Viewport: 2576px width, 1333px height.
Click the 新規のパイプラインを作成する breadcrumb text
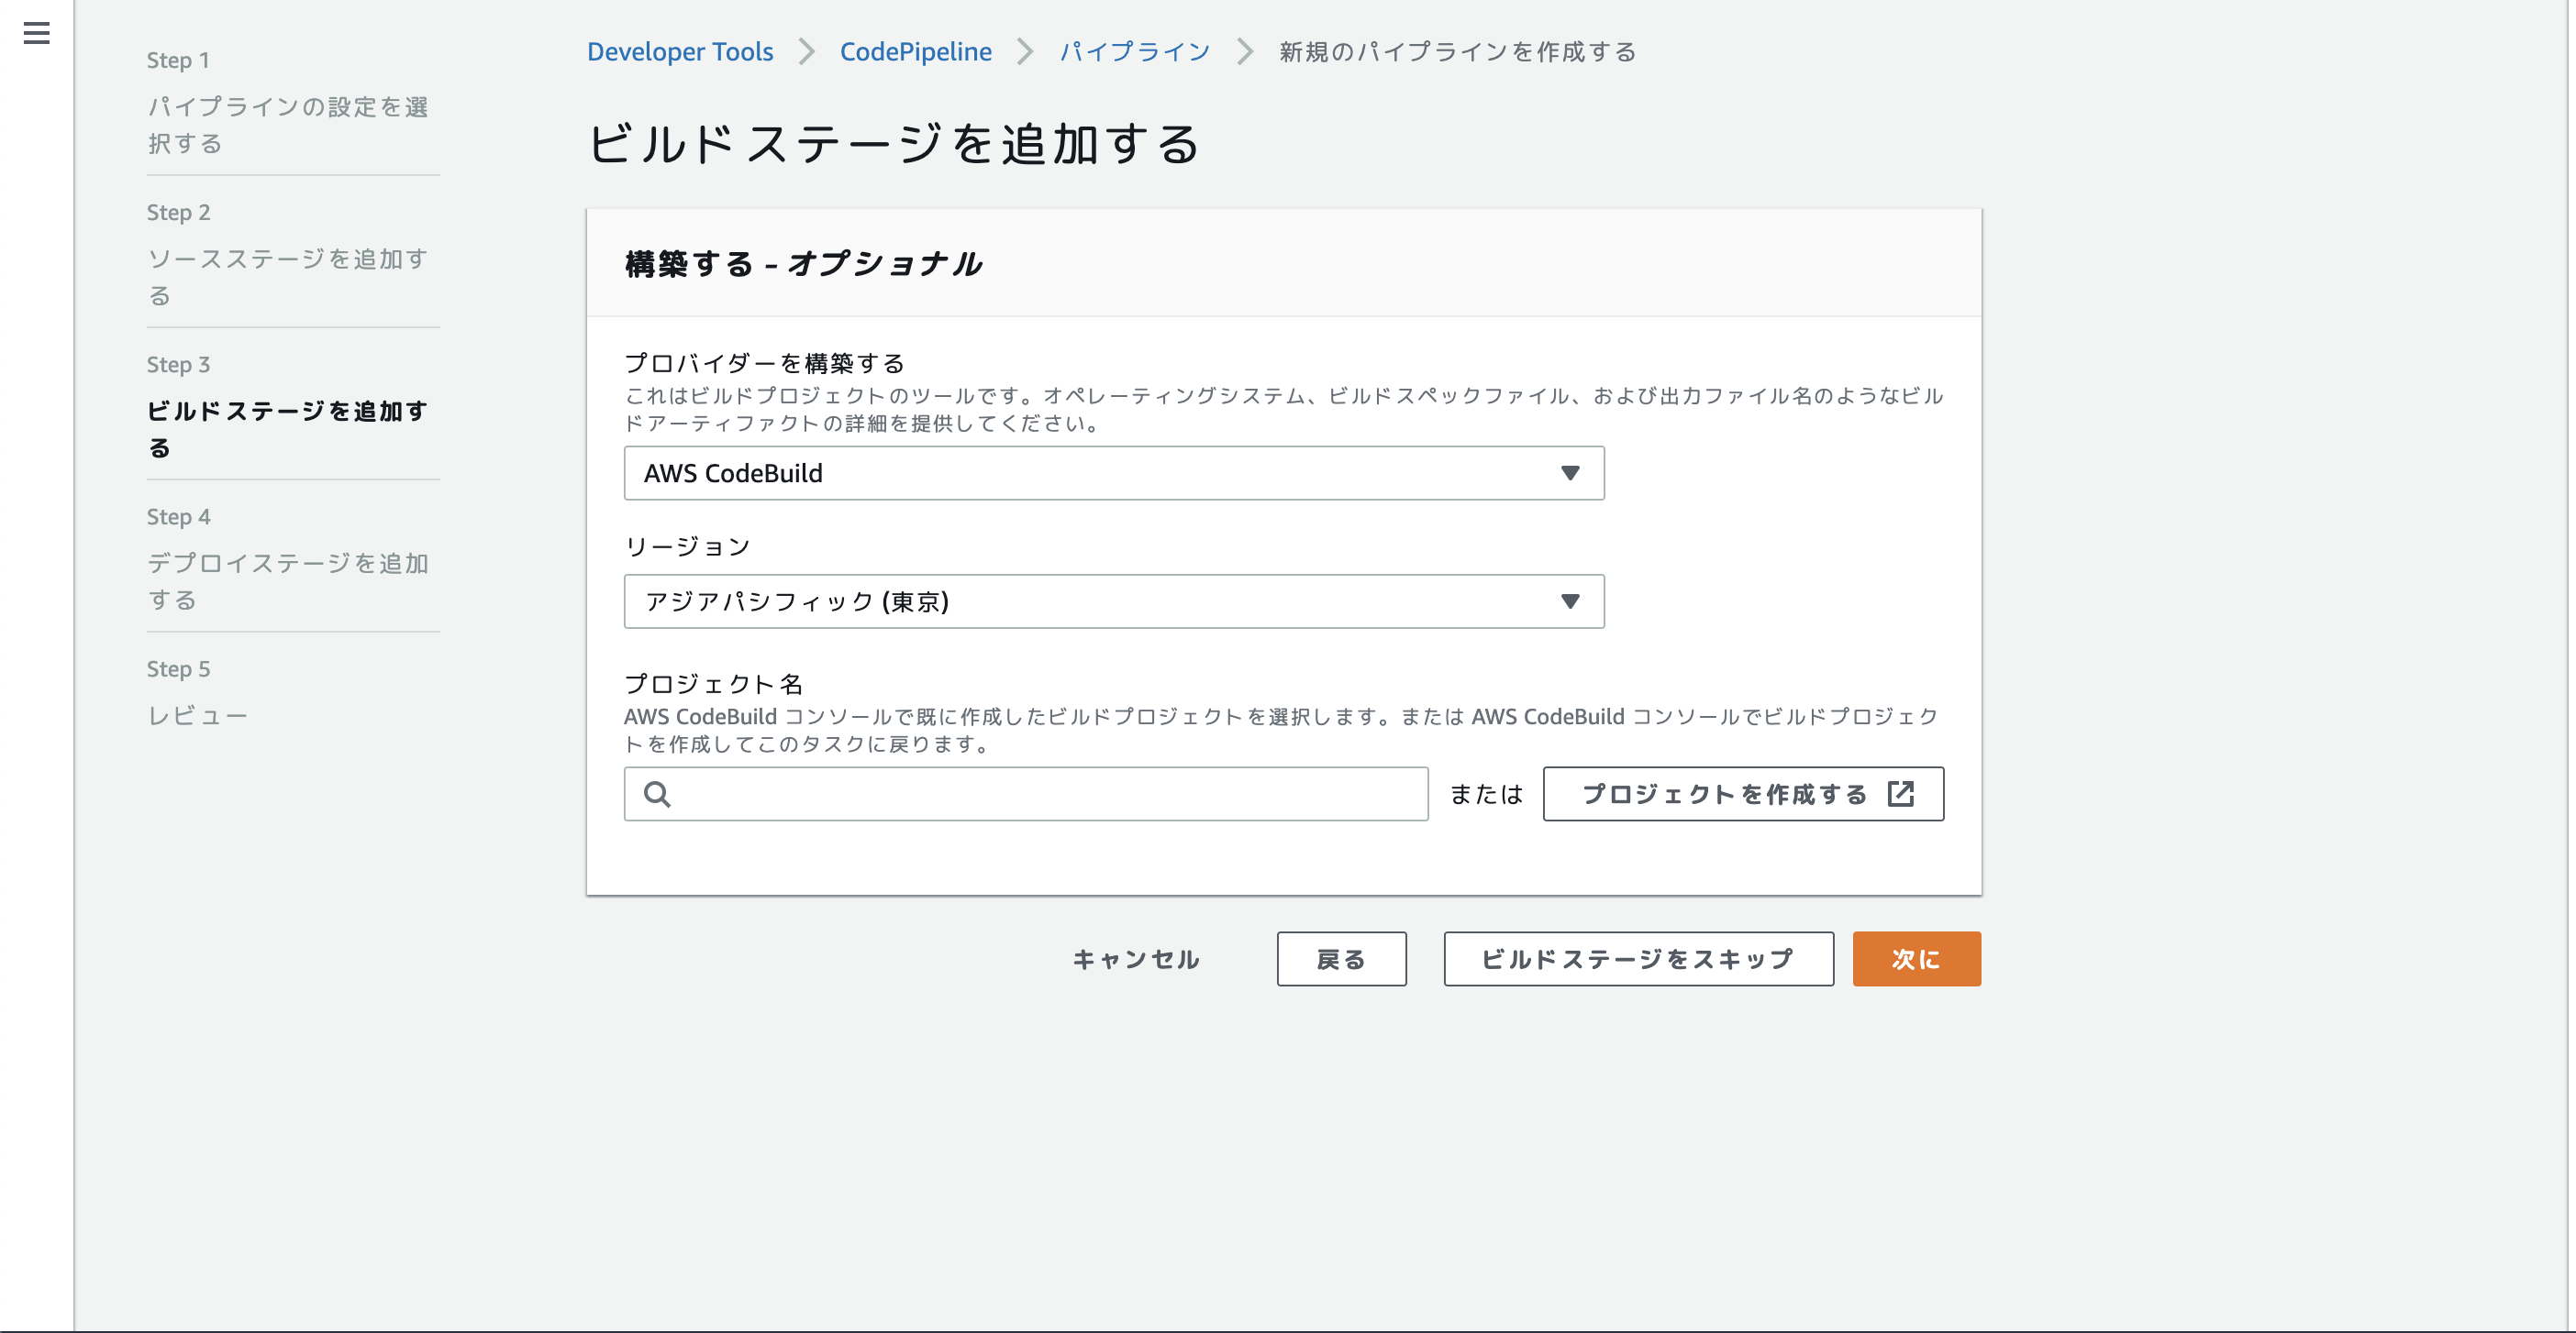[1457, 51]
